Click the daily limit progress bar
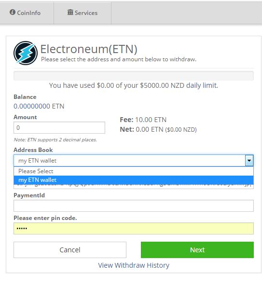This screenshot has width=262, height=288. coord(134,76)
